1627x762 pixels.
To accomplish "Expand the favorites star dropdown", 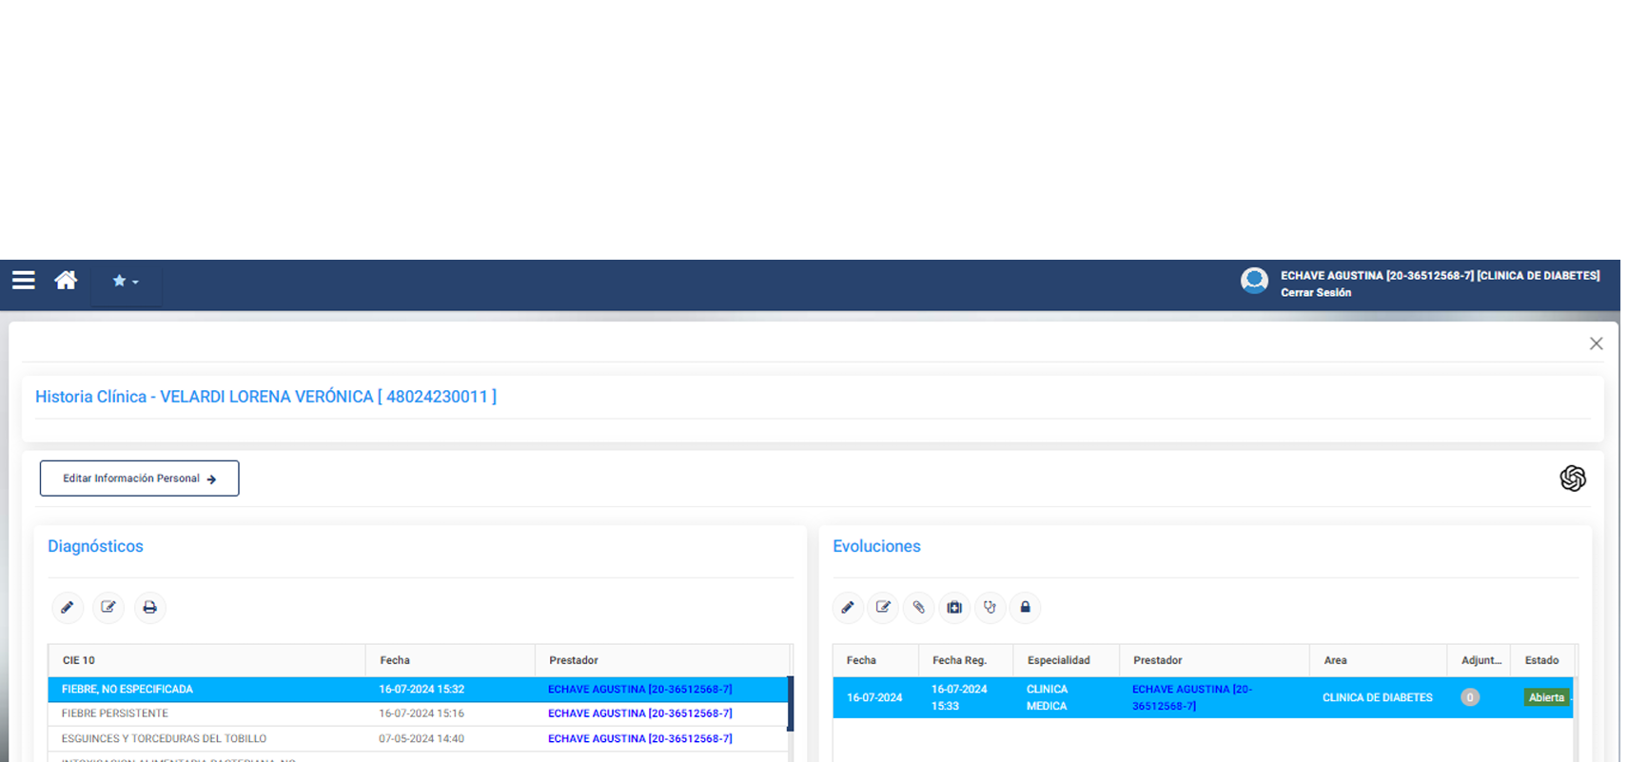I will click(126, 282).
